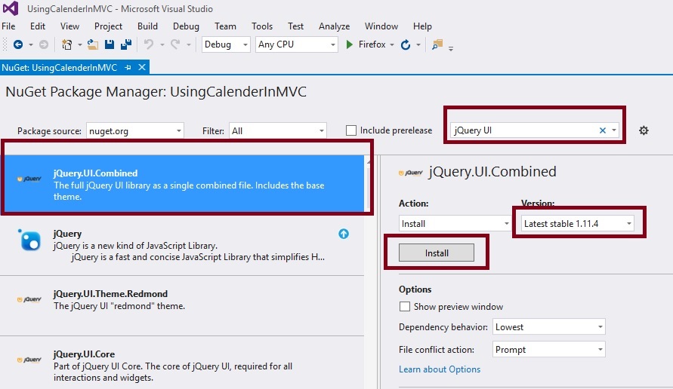Screen dimensions: 673x389
Task: Open File conflict action Prompt dropdown
Action: tap(549, 350)
